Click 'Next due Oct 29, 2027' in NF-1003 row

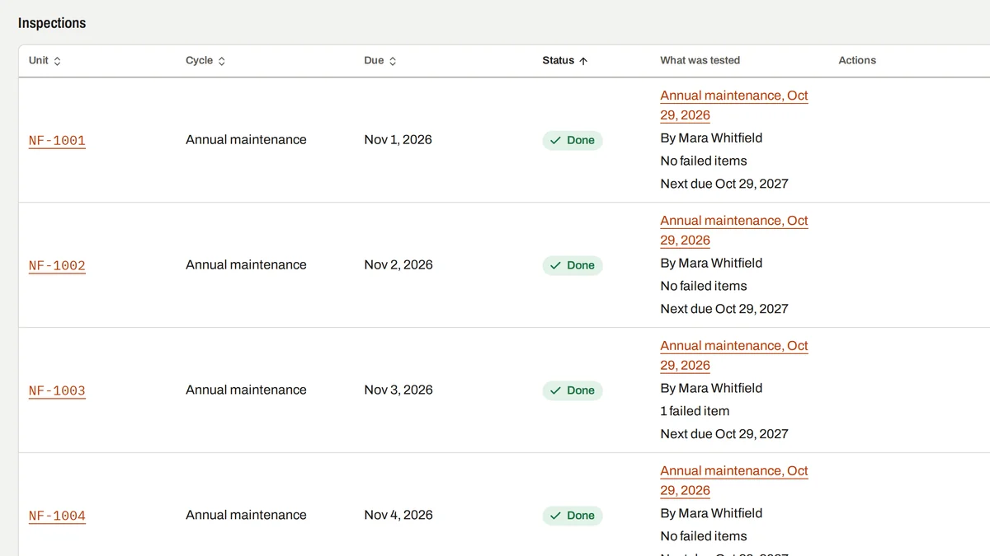coord(724,434)
